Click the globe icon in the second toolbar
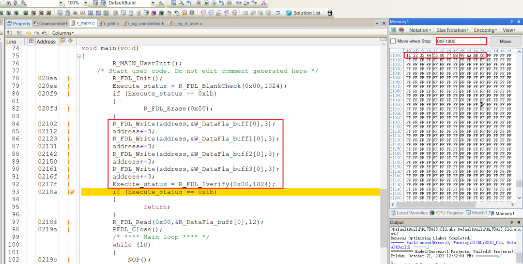 [x=75, y=13]
